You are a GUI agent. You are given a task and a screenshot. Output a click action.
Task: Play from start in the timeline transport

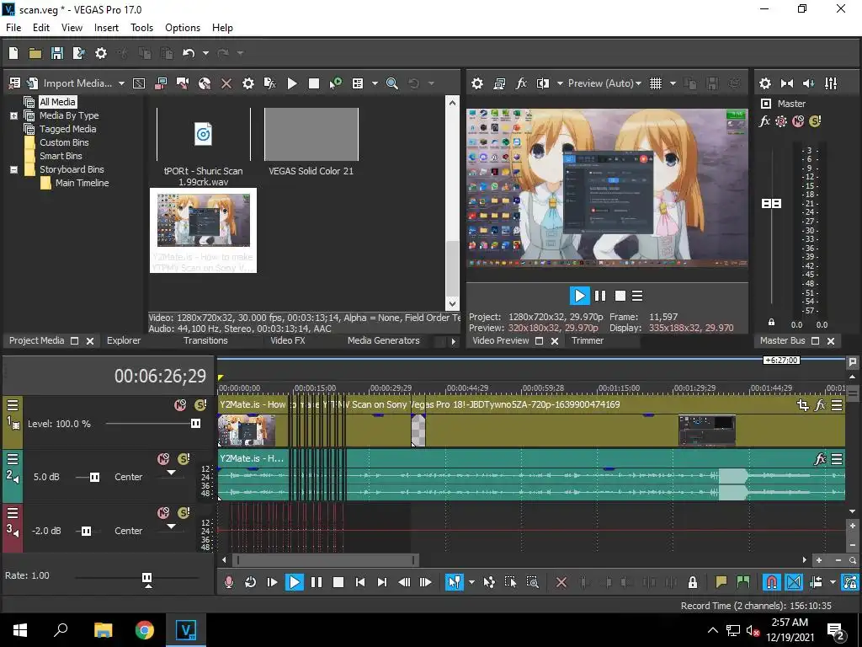tap(272, 581)
